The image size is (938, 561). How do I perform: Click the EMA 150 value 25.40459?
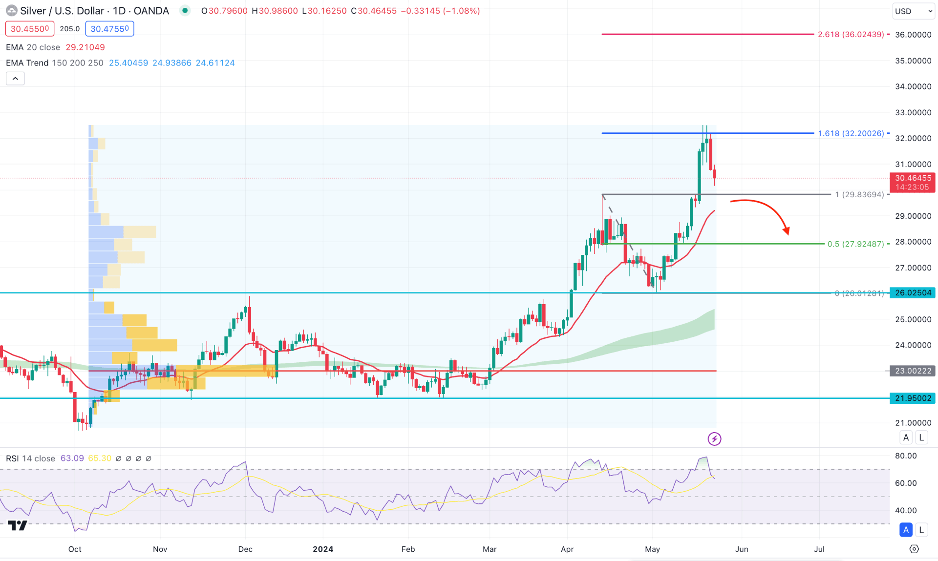(x=128, y=63)
